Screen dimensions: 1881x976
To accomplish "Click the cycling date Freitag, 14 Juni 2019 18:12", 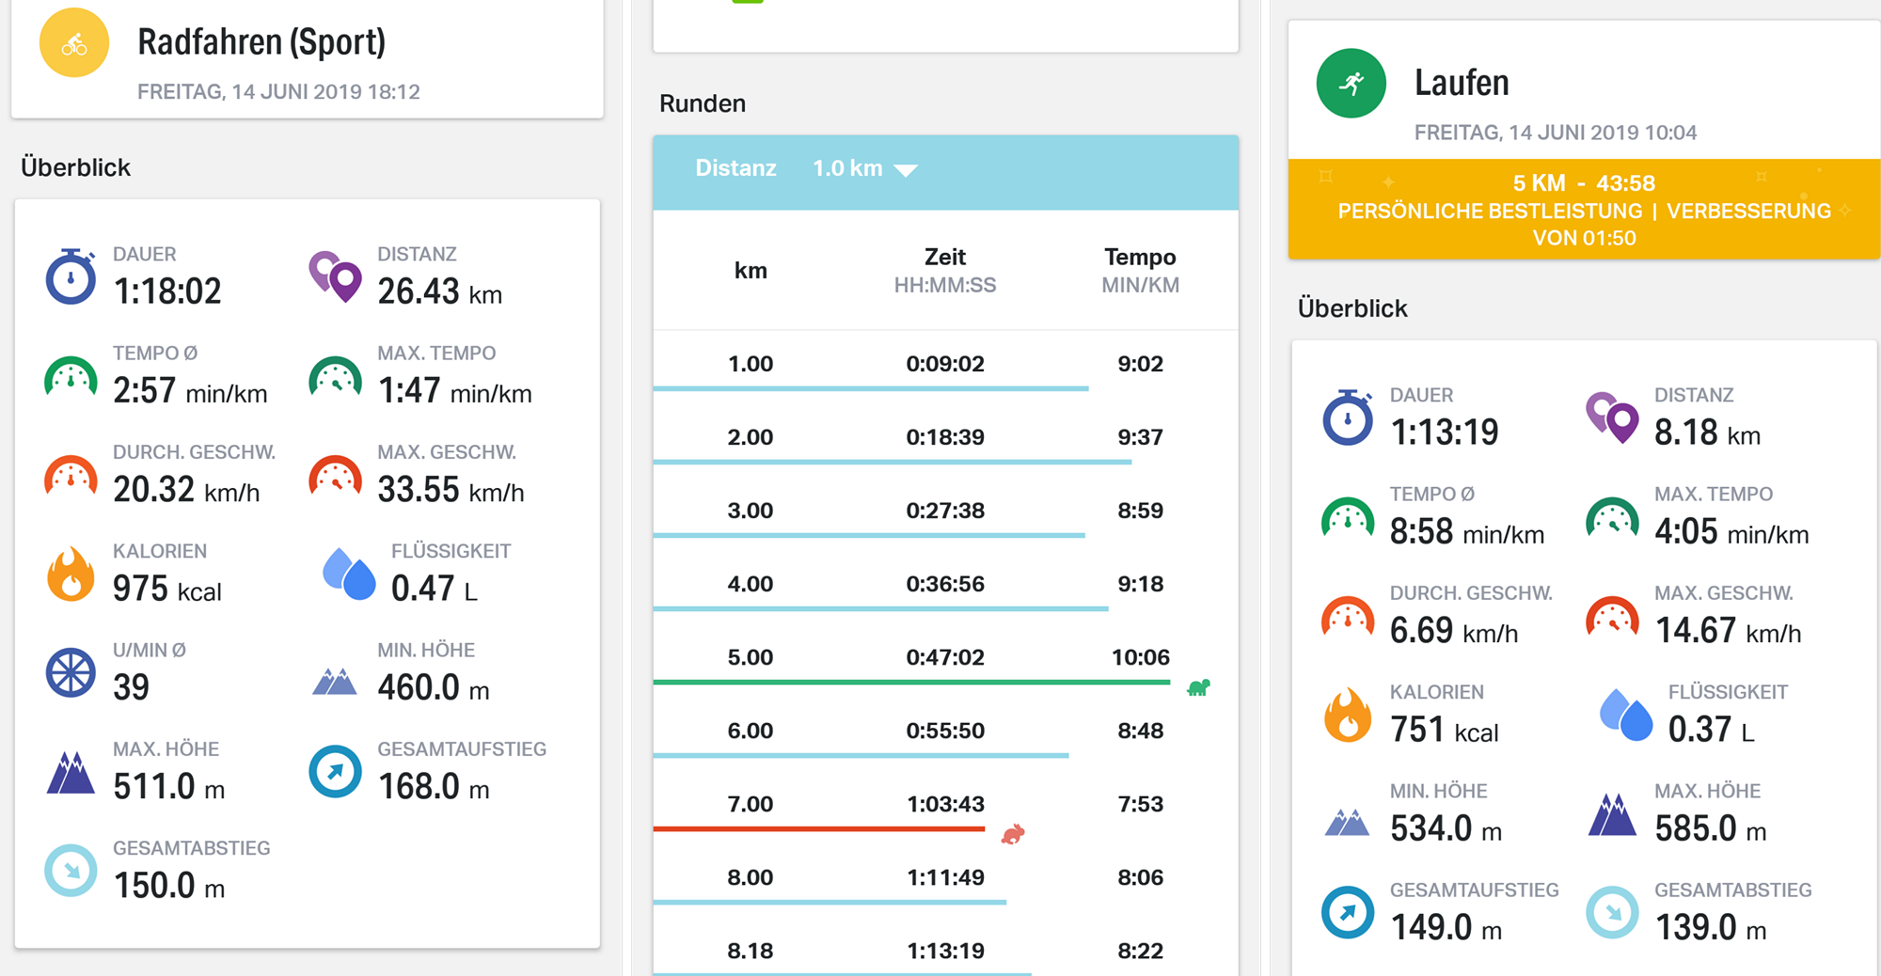I will click(x=278, y=92).
